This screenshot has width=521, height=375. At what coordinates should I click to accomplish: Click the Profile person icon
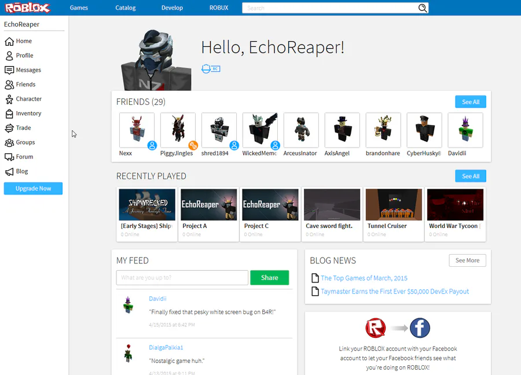[x=9, y=56]
